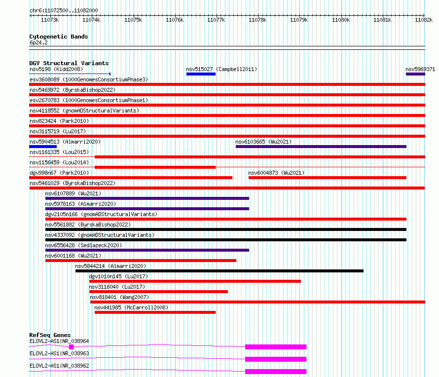Click the RefSeq Genes track title

50,335
